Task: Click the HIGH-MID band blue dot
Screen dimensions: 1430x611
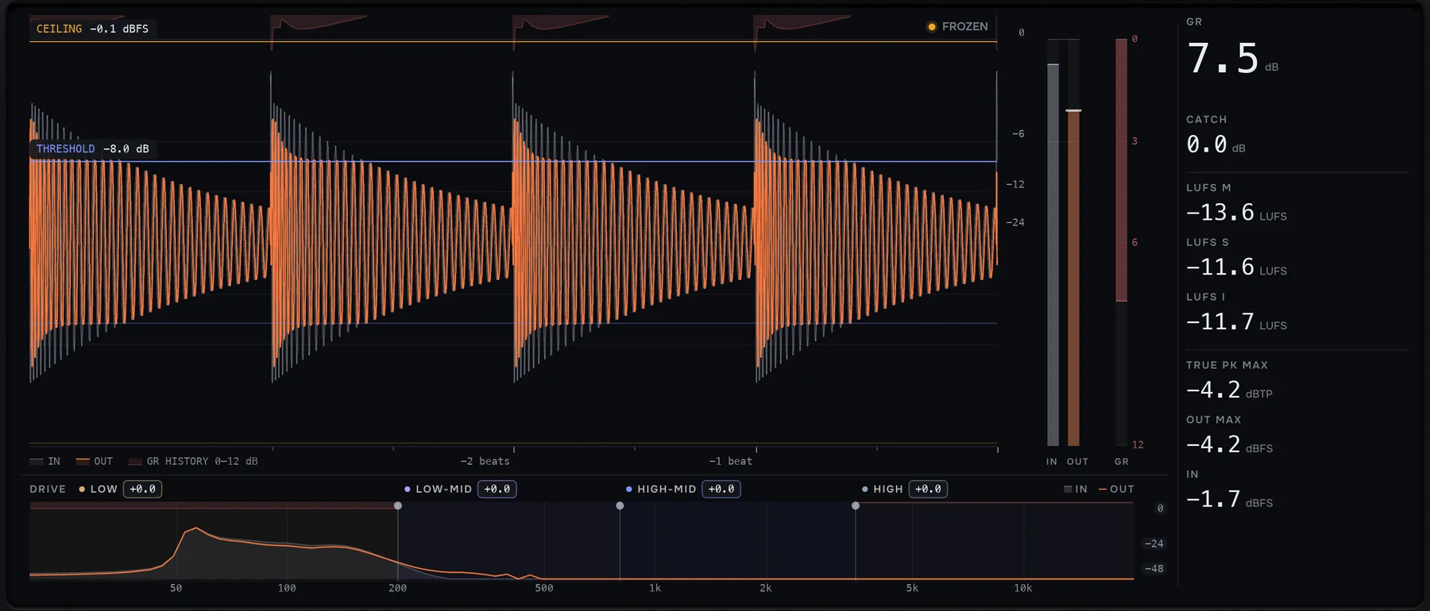Action: coord(628,489)
